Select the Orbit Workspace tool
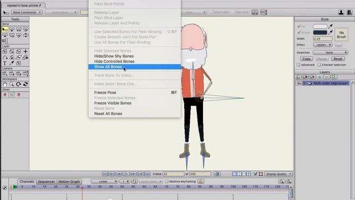This screenshot has height=200, width=355. (x=26, y=84)
